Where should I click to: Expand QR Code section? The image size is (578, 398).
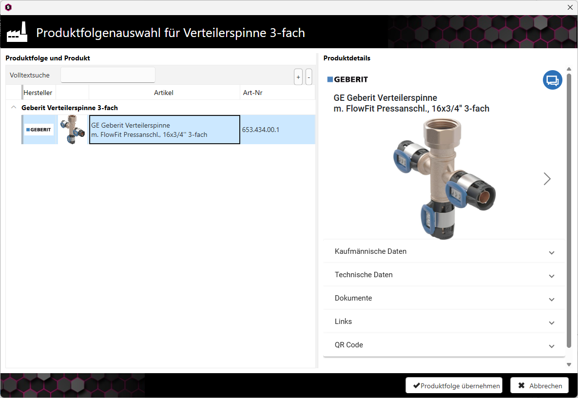444,345
